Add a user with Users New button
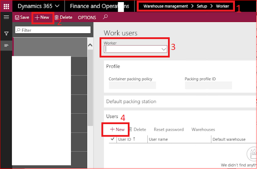Viewport: 257px width, 169px height. [117, 130]
